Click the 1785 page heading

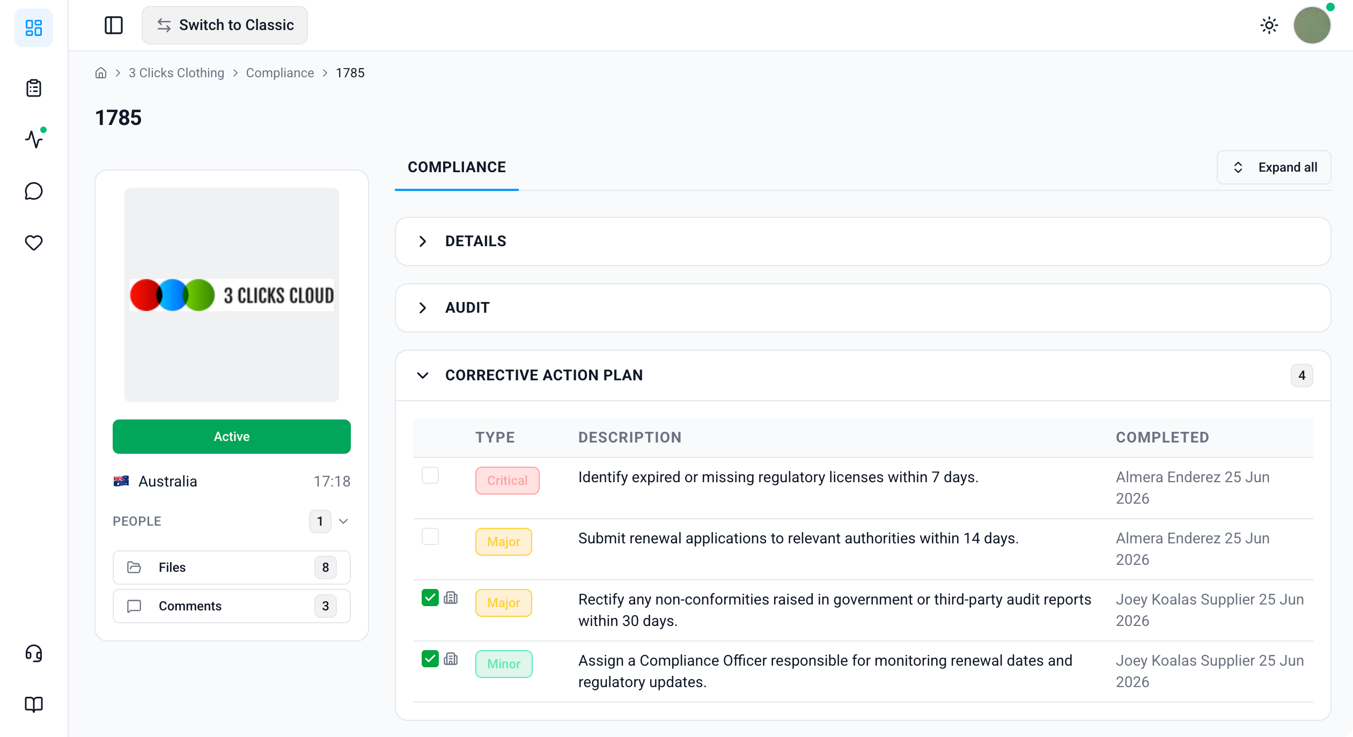click(x=119, y=118)
